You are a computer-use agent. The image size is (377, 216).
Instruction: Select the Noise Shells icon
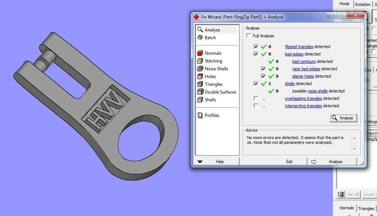(200, 69)
